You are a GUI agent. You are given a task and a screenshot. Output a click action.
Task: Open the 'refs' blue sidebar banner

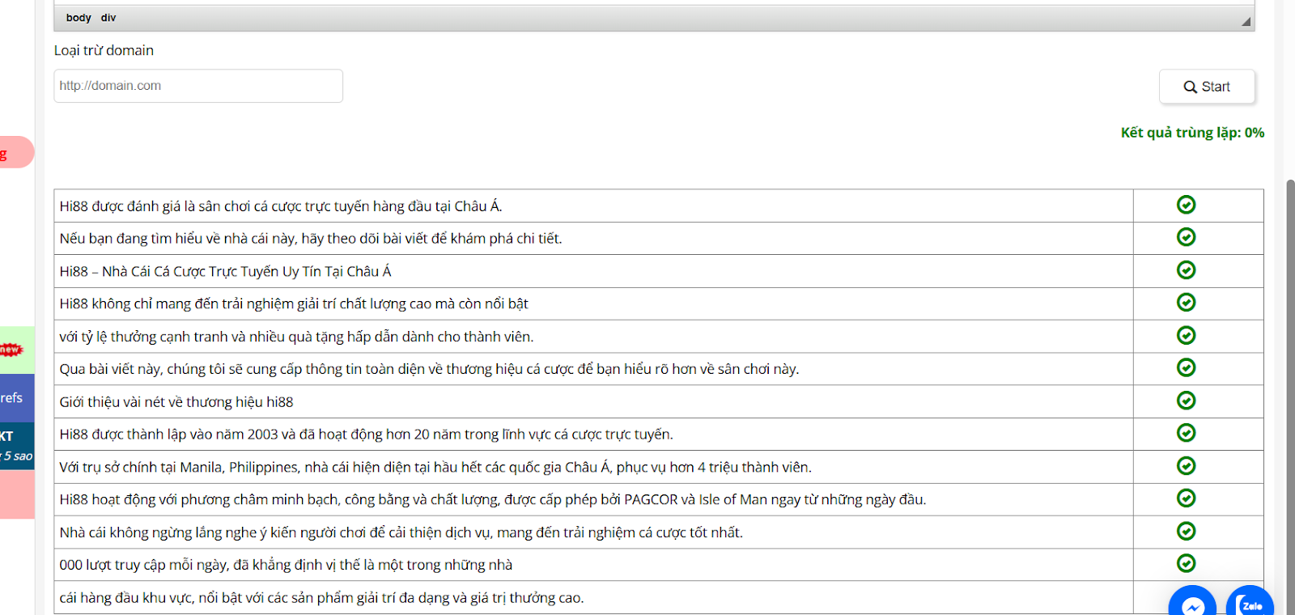click(x=17, y=398)
